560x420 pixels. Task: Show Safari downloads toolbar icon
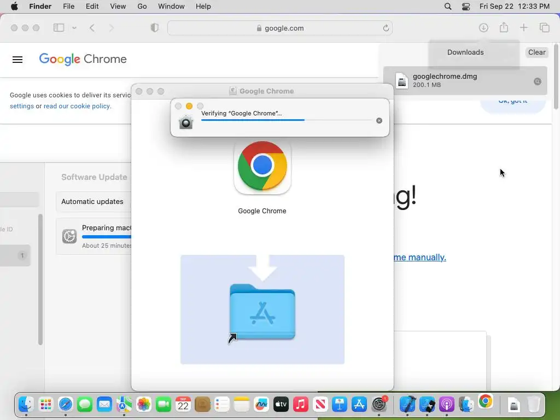tap(483, 27)
